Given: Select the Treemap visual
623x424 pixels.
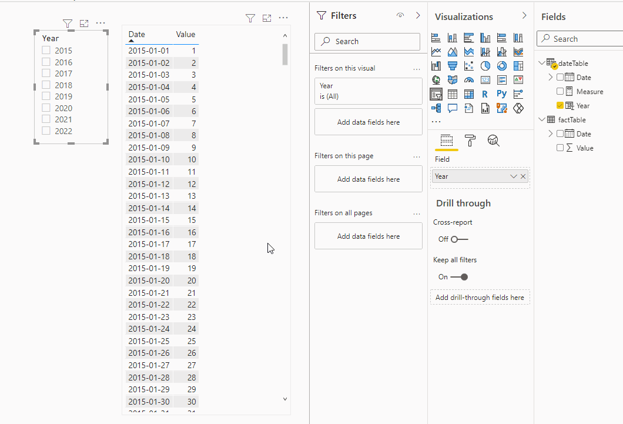Looking at the screenshot, I should pyautogui.click(x=518, y=66).
